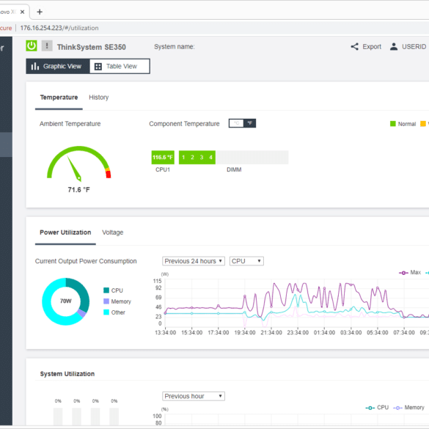Switch to the Voltage tab
Screen dimensions: 429x429
pyautogui.click(x=112, y=232)
